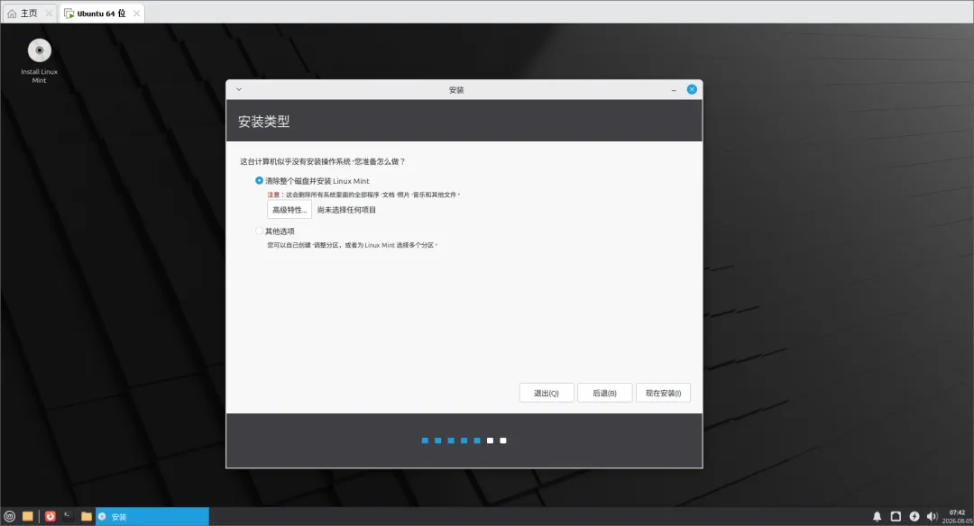Screen dimensions: 974x526
Task: Open the Install Linux Mint desktop icon
Action: click(39, 60)
